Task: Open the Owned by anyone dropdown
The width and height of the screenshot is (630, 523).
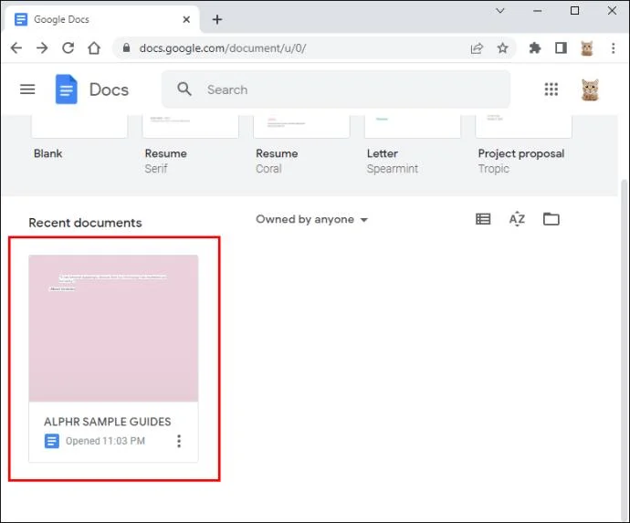Action: (311, 219)
